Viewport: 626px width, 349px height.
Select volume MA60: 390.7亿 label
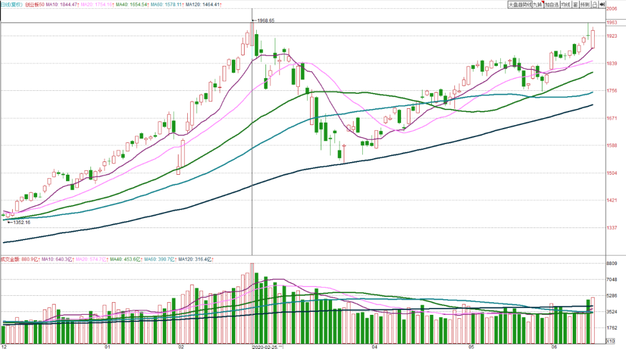tap(161, 259)
